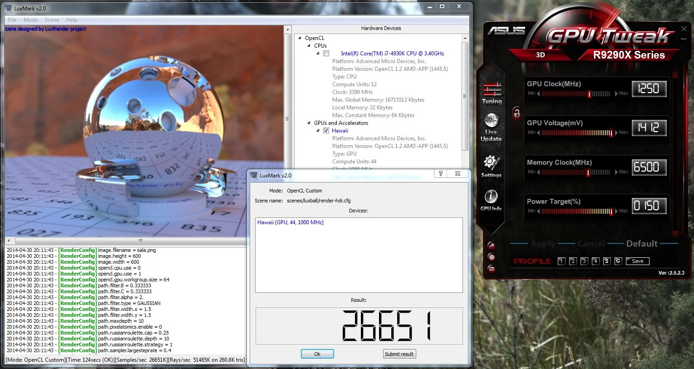
Task: Load profile slot 2 in GPU Tweak
Action: tap(573, 261)
